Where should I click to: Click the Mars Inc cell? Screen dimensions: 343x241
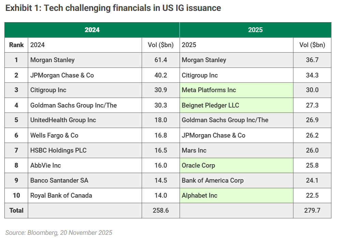point(194,151)
